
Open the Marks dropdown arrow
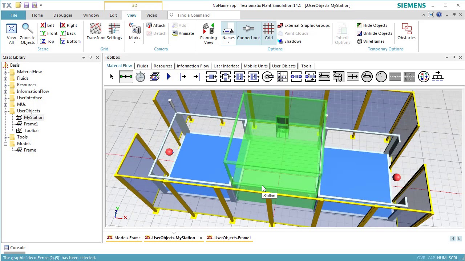coord(134,42)
